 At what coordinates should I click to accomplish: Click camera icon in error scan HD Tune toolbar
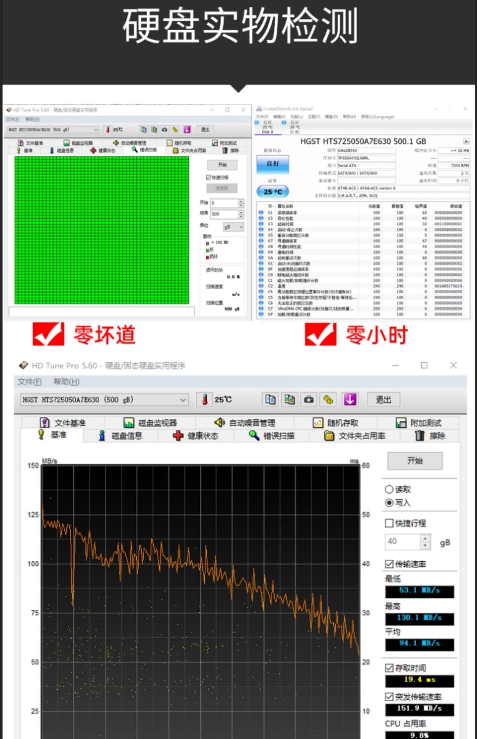point(164,130)
